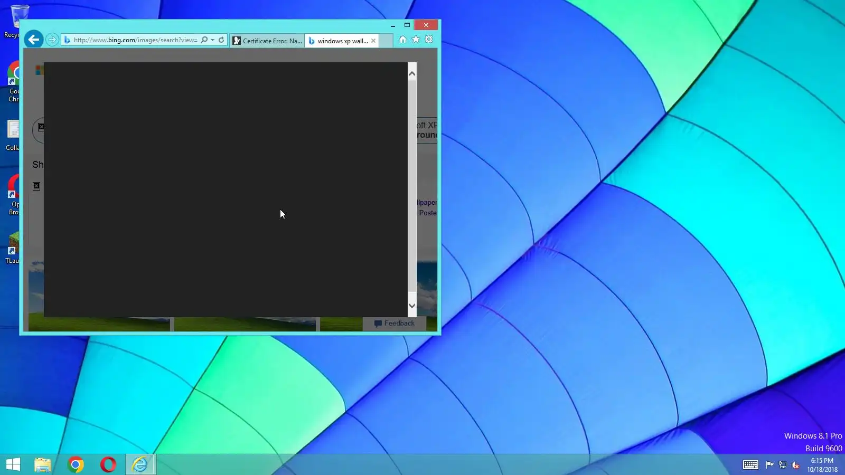Open Favorites with the star icon
The height and width of the screenshot is (475, 845).
coord(416,40)
